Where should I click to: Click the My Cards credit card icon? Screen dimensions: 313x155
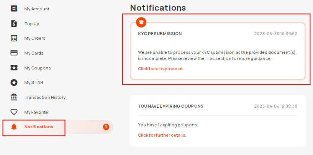[x=14, y=53]
